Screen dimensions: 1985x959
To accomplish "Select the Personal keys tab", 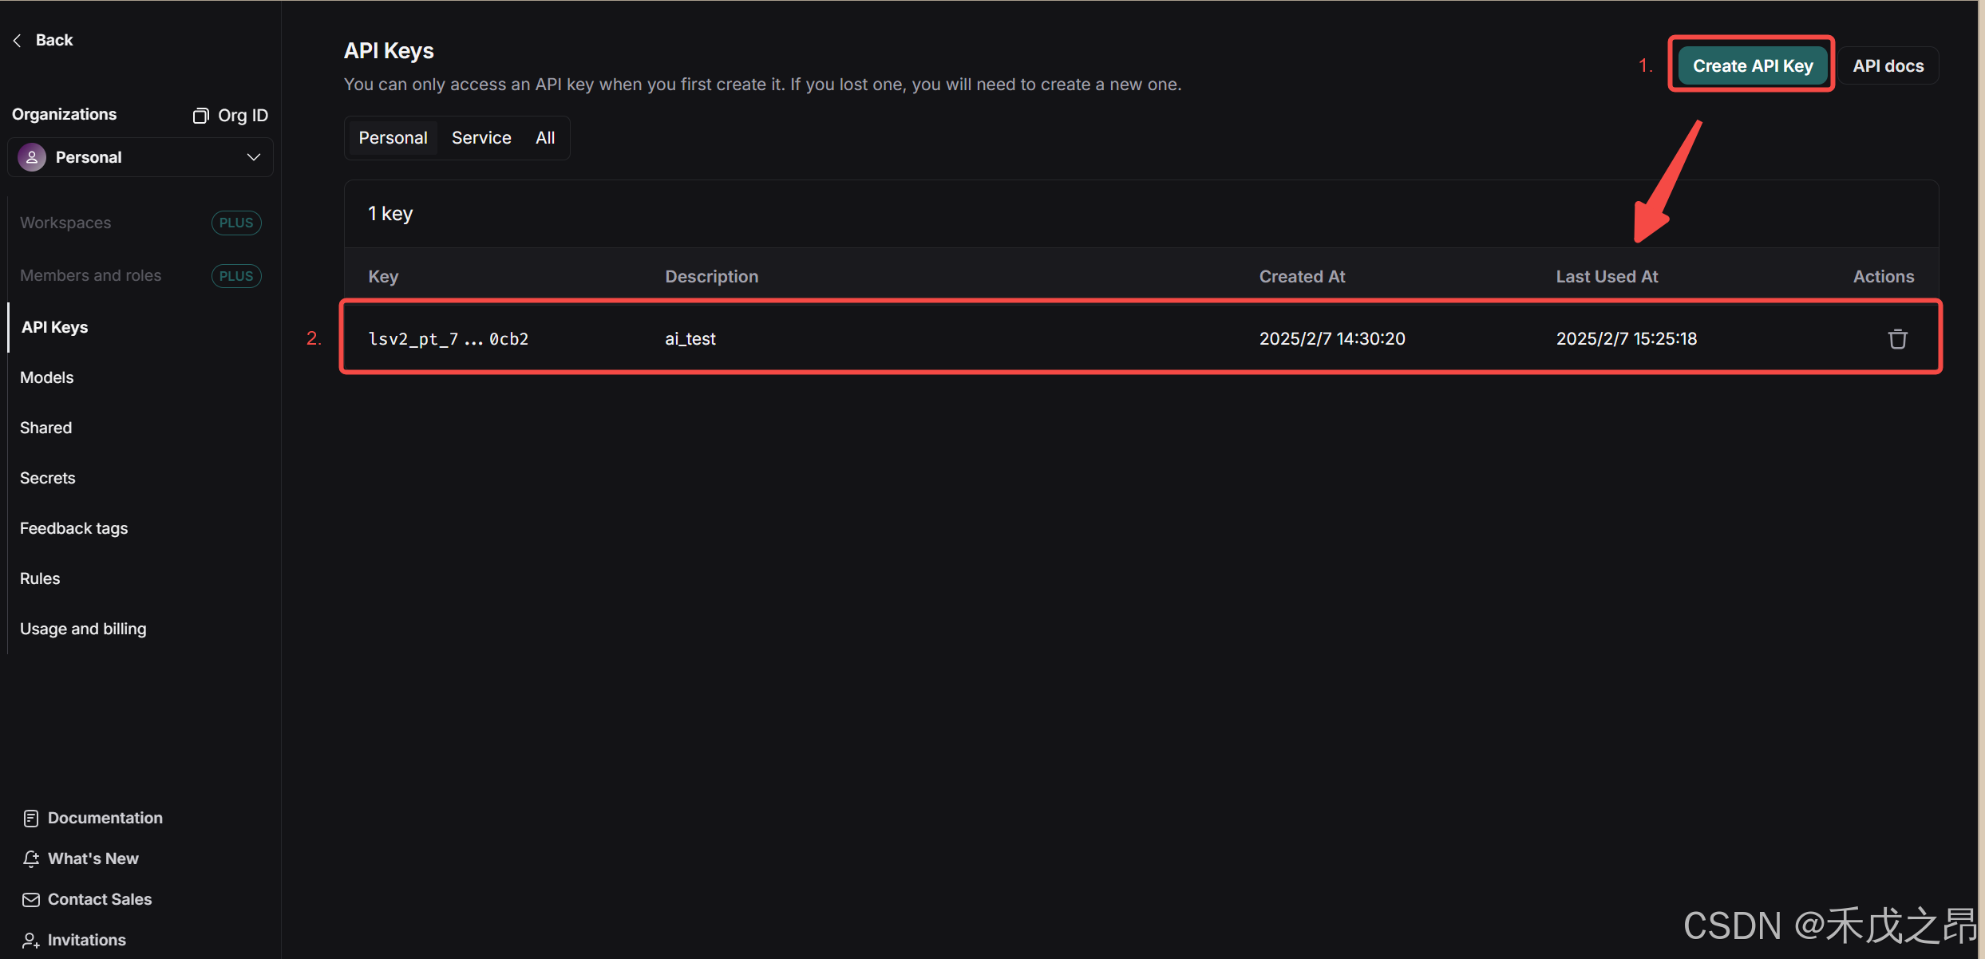I will point(393,138).
